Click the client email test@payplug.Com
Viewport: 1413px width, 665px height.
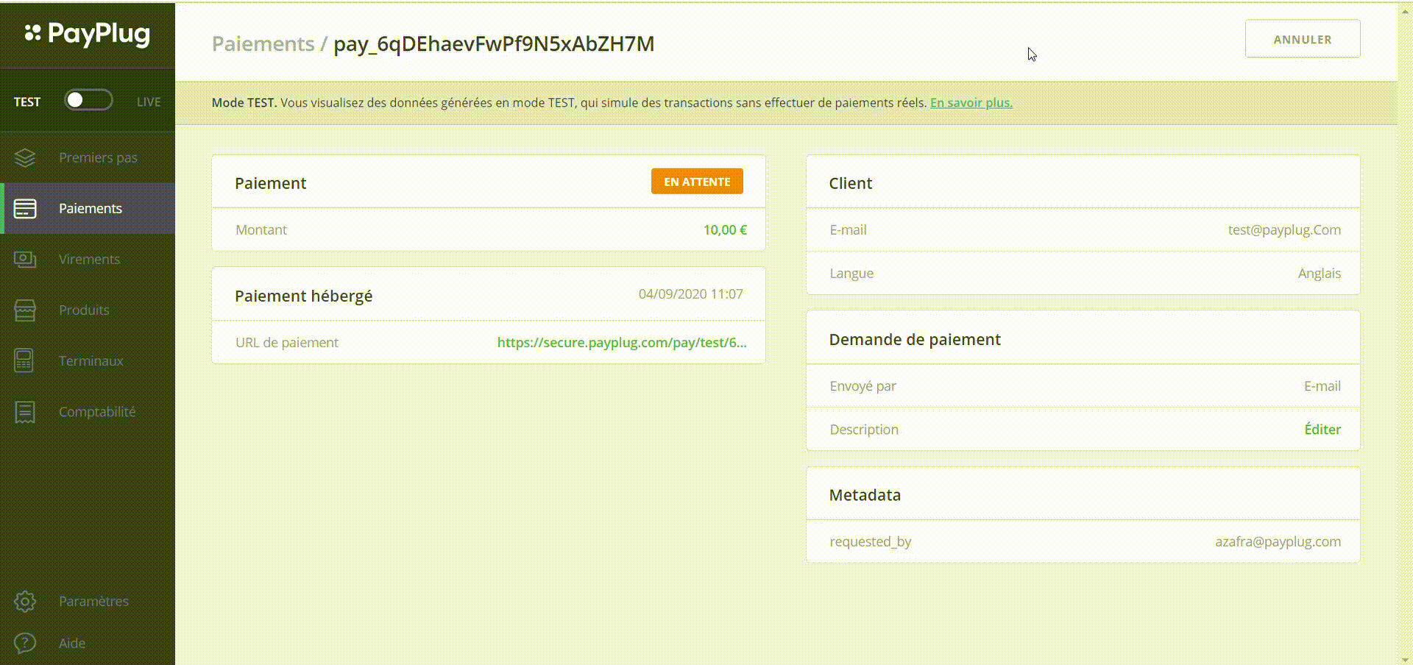point(1284,230)
